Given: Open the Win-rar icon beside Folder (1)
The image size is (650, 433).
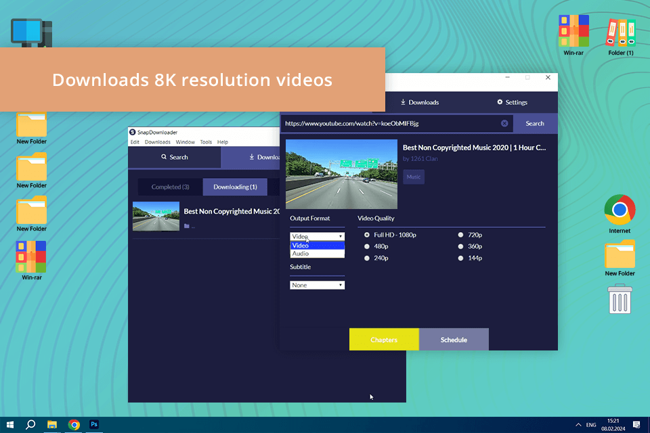Looking at the screenshot, I should pyautogui.click(x=573, y=35).
